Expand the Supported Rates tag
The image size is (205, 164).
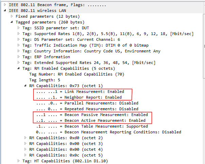19,34
